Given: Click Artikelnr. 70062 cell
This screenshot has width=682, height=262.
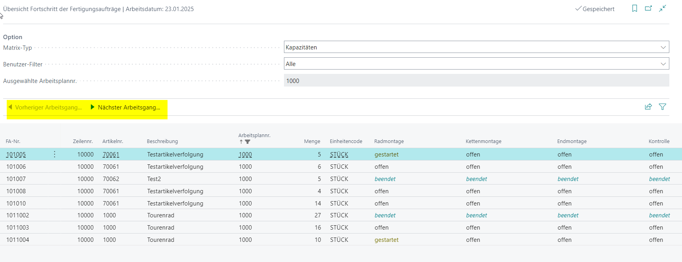Looking at the screenshot, I should coord(111,179).
